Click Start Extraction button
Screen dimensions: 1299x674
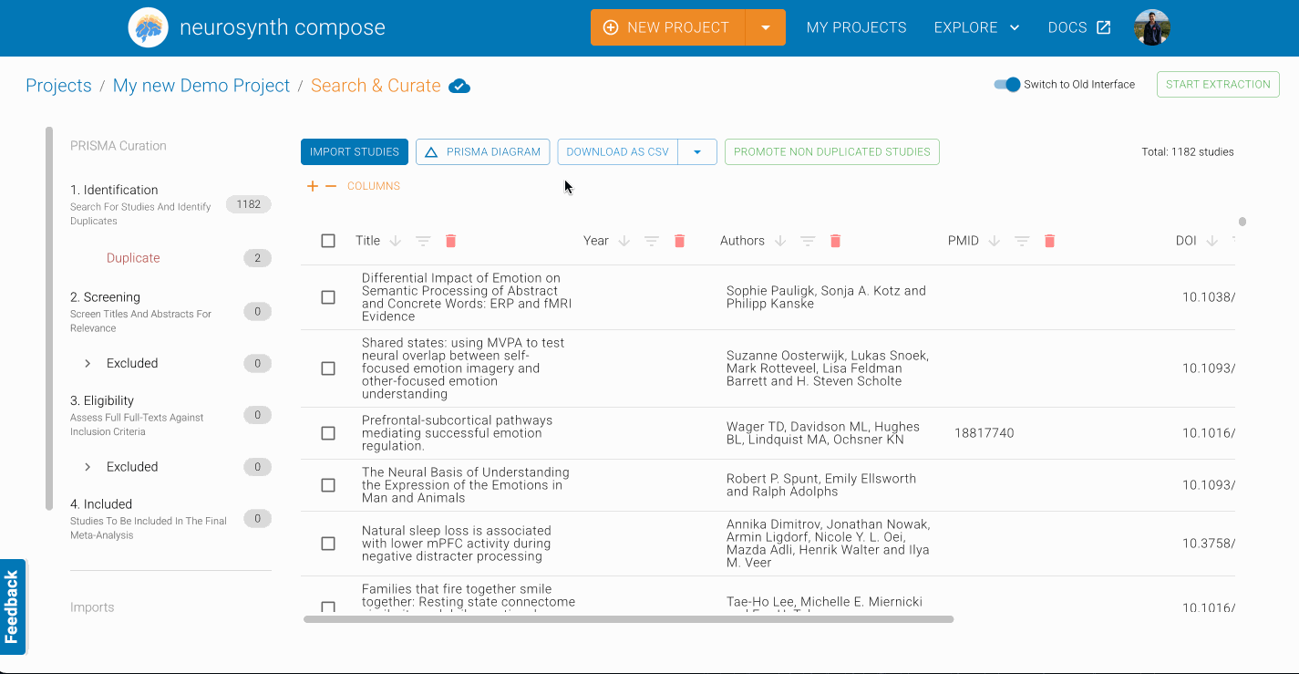1218,84
